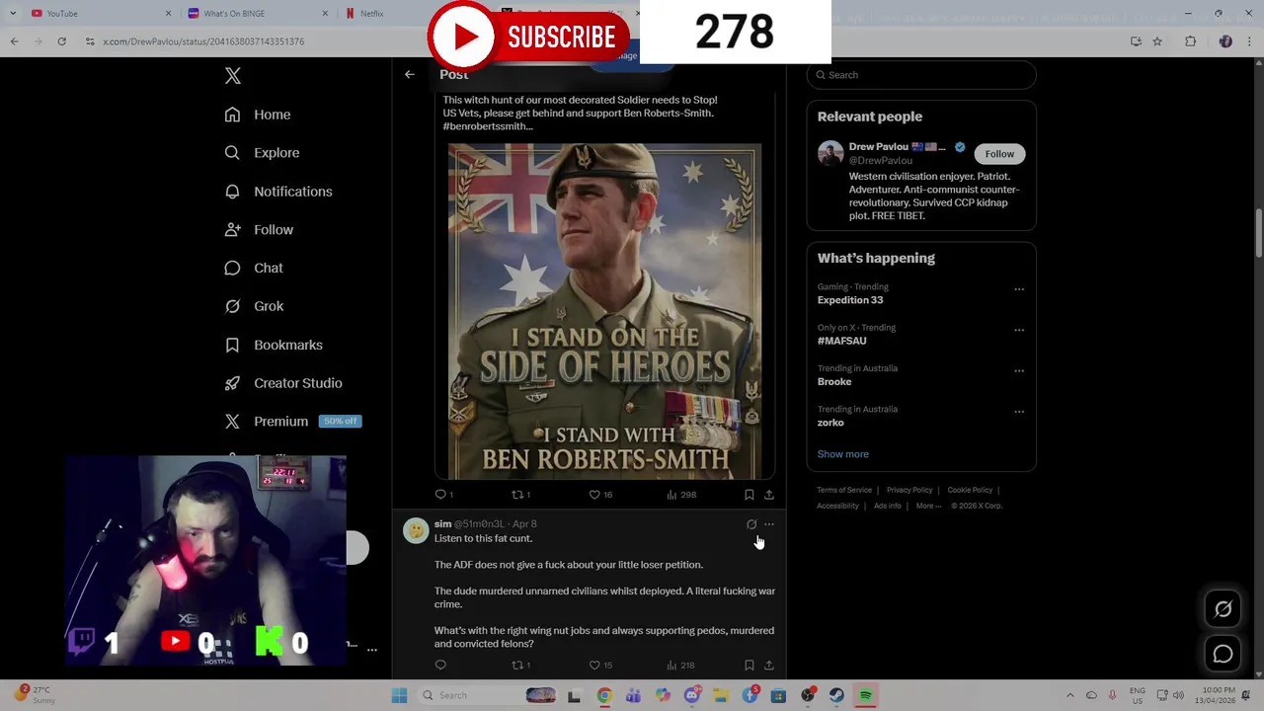Open trending hashtag #MAFSAU

[841, 341]
